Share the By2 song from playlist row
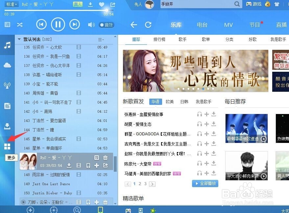Image resolution: width=289 pixels, height=213 pixels. [x=106, y=165]
